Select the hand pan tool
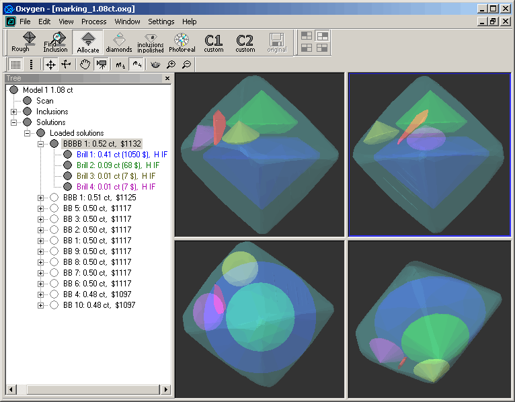515x402 pixels. (x=85, y=65)
